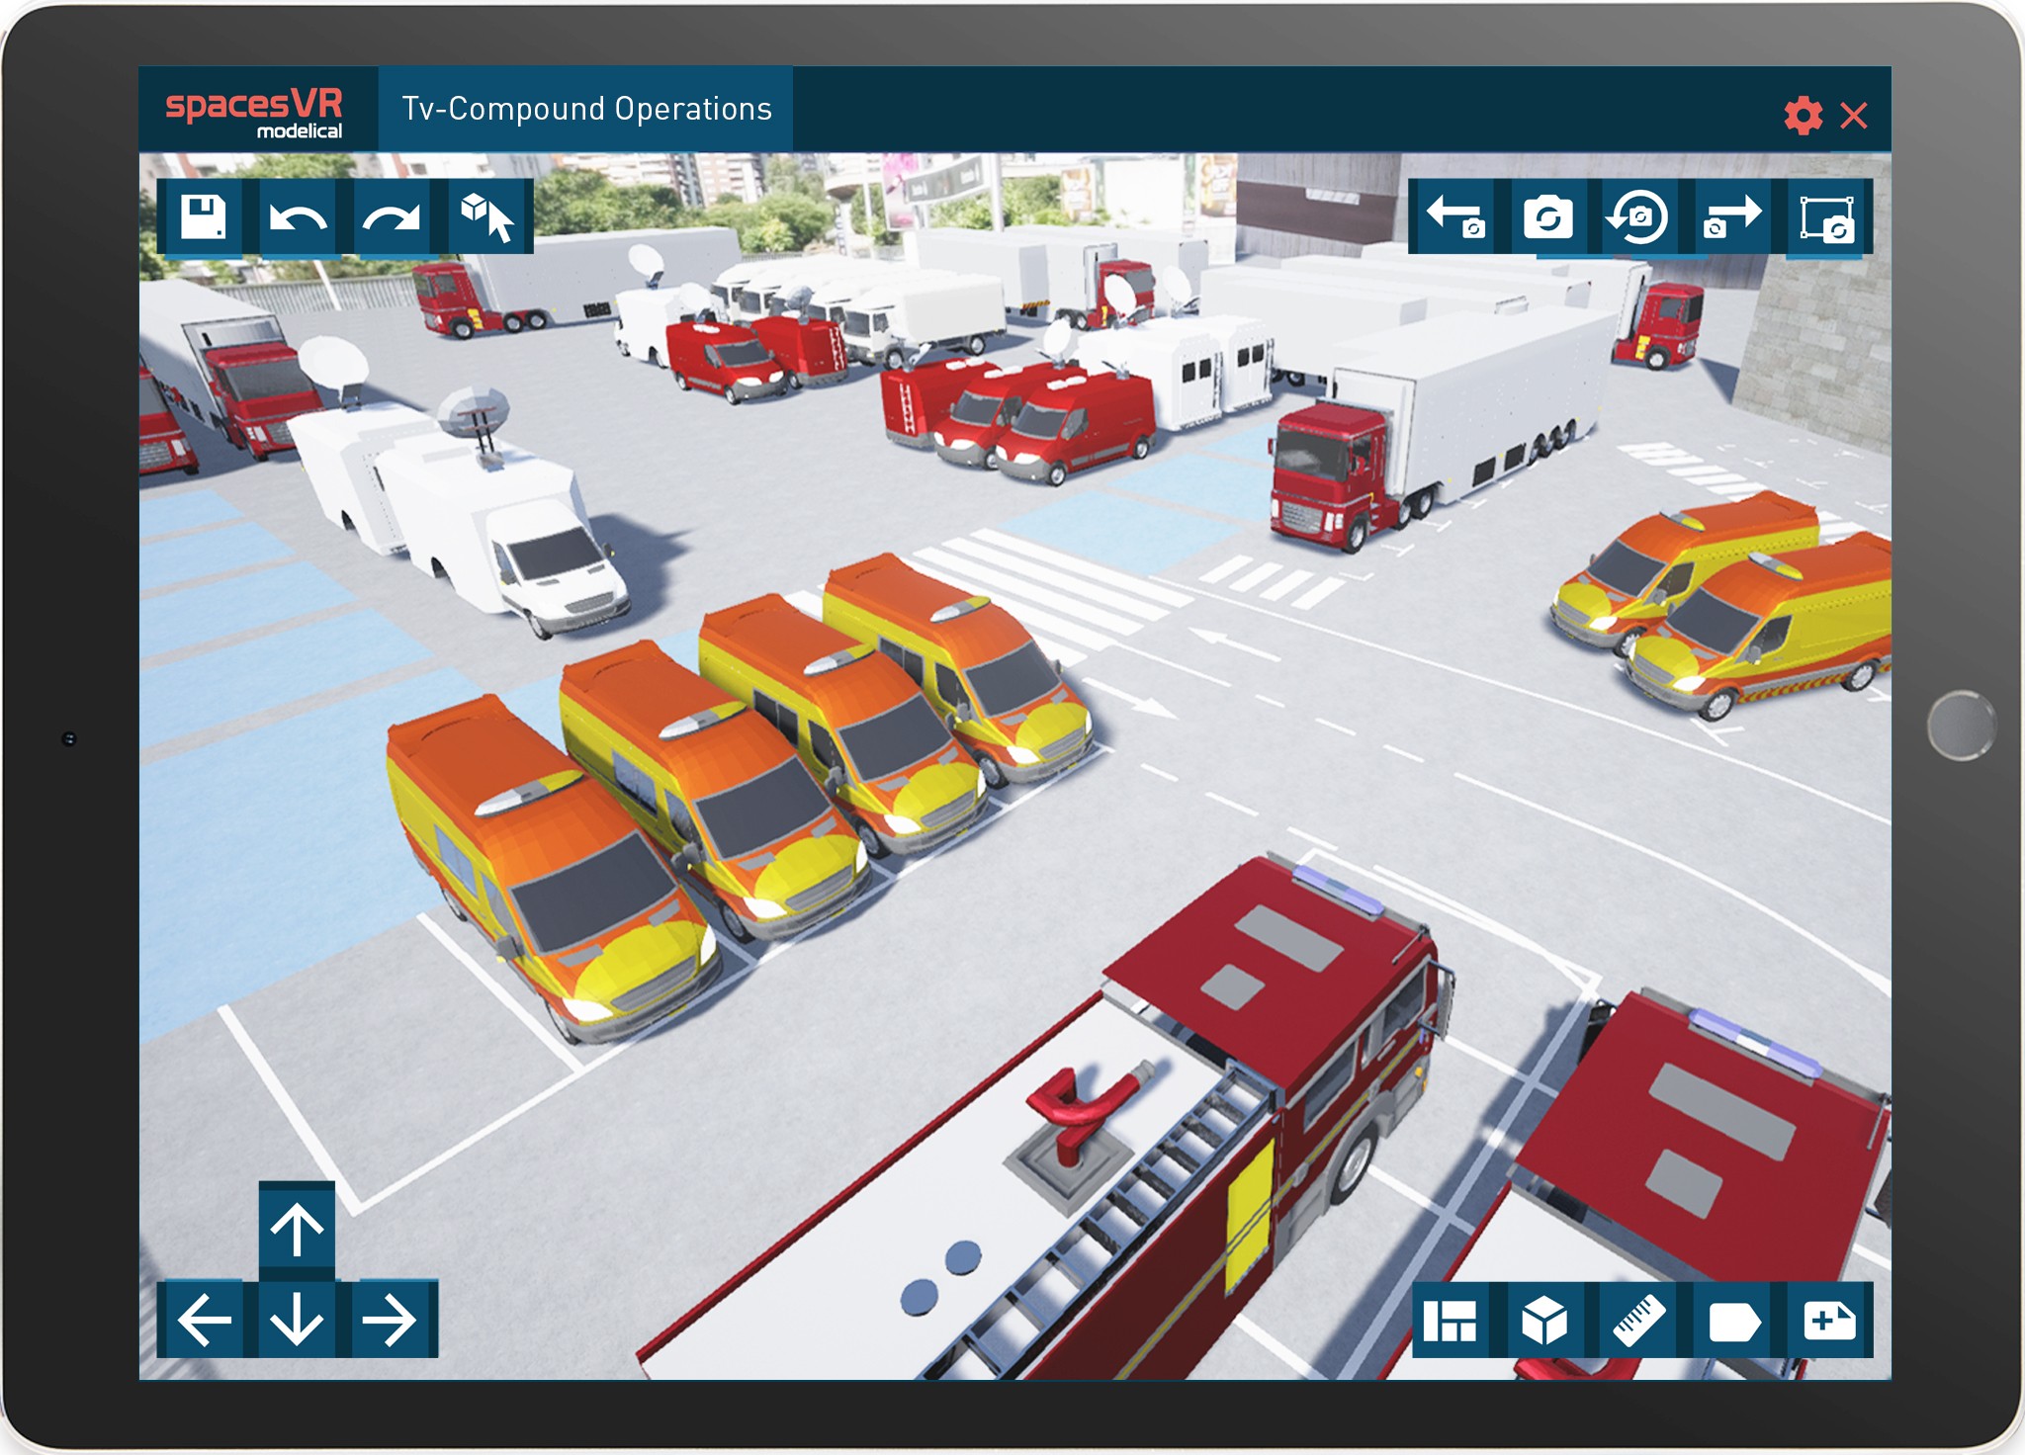Select the label tag tool
This screenshot has height=1455, width=2025.
point(1732,1320)
